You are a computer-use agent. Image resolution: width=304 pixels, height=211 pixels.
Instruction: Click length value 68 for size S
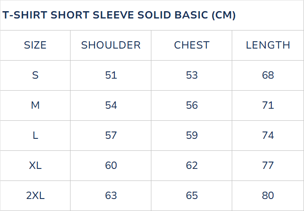coord(268,75)
